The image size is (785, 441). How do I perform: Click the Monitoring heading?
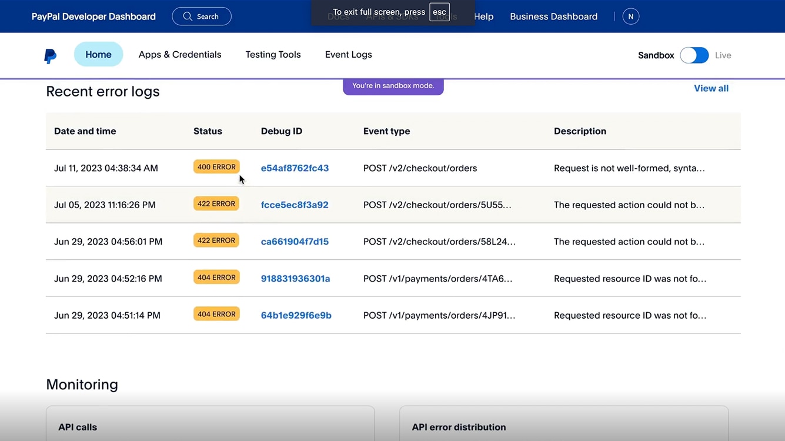click(x=82, y=385)
